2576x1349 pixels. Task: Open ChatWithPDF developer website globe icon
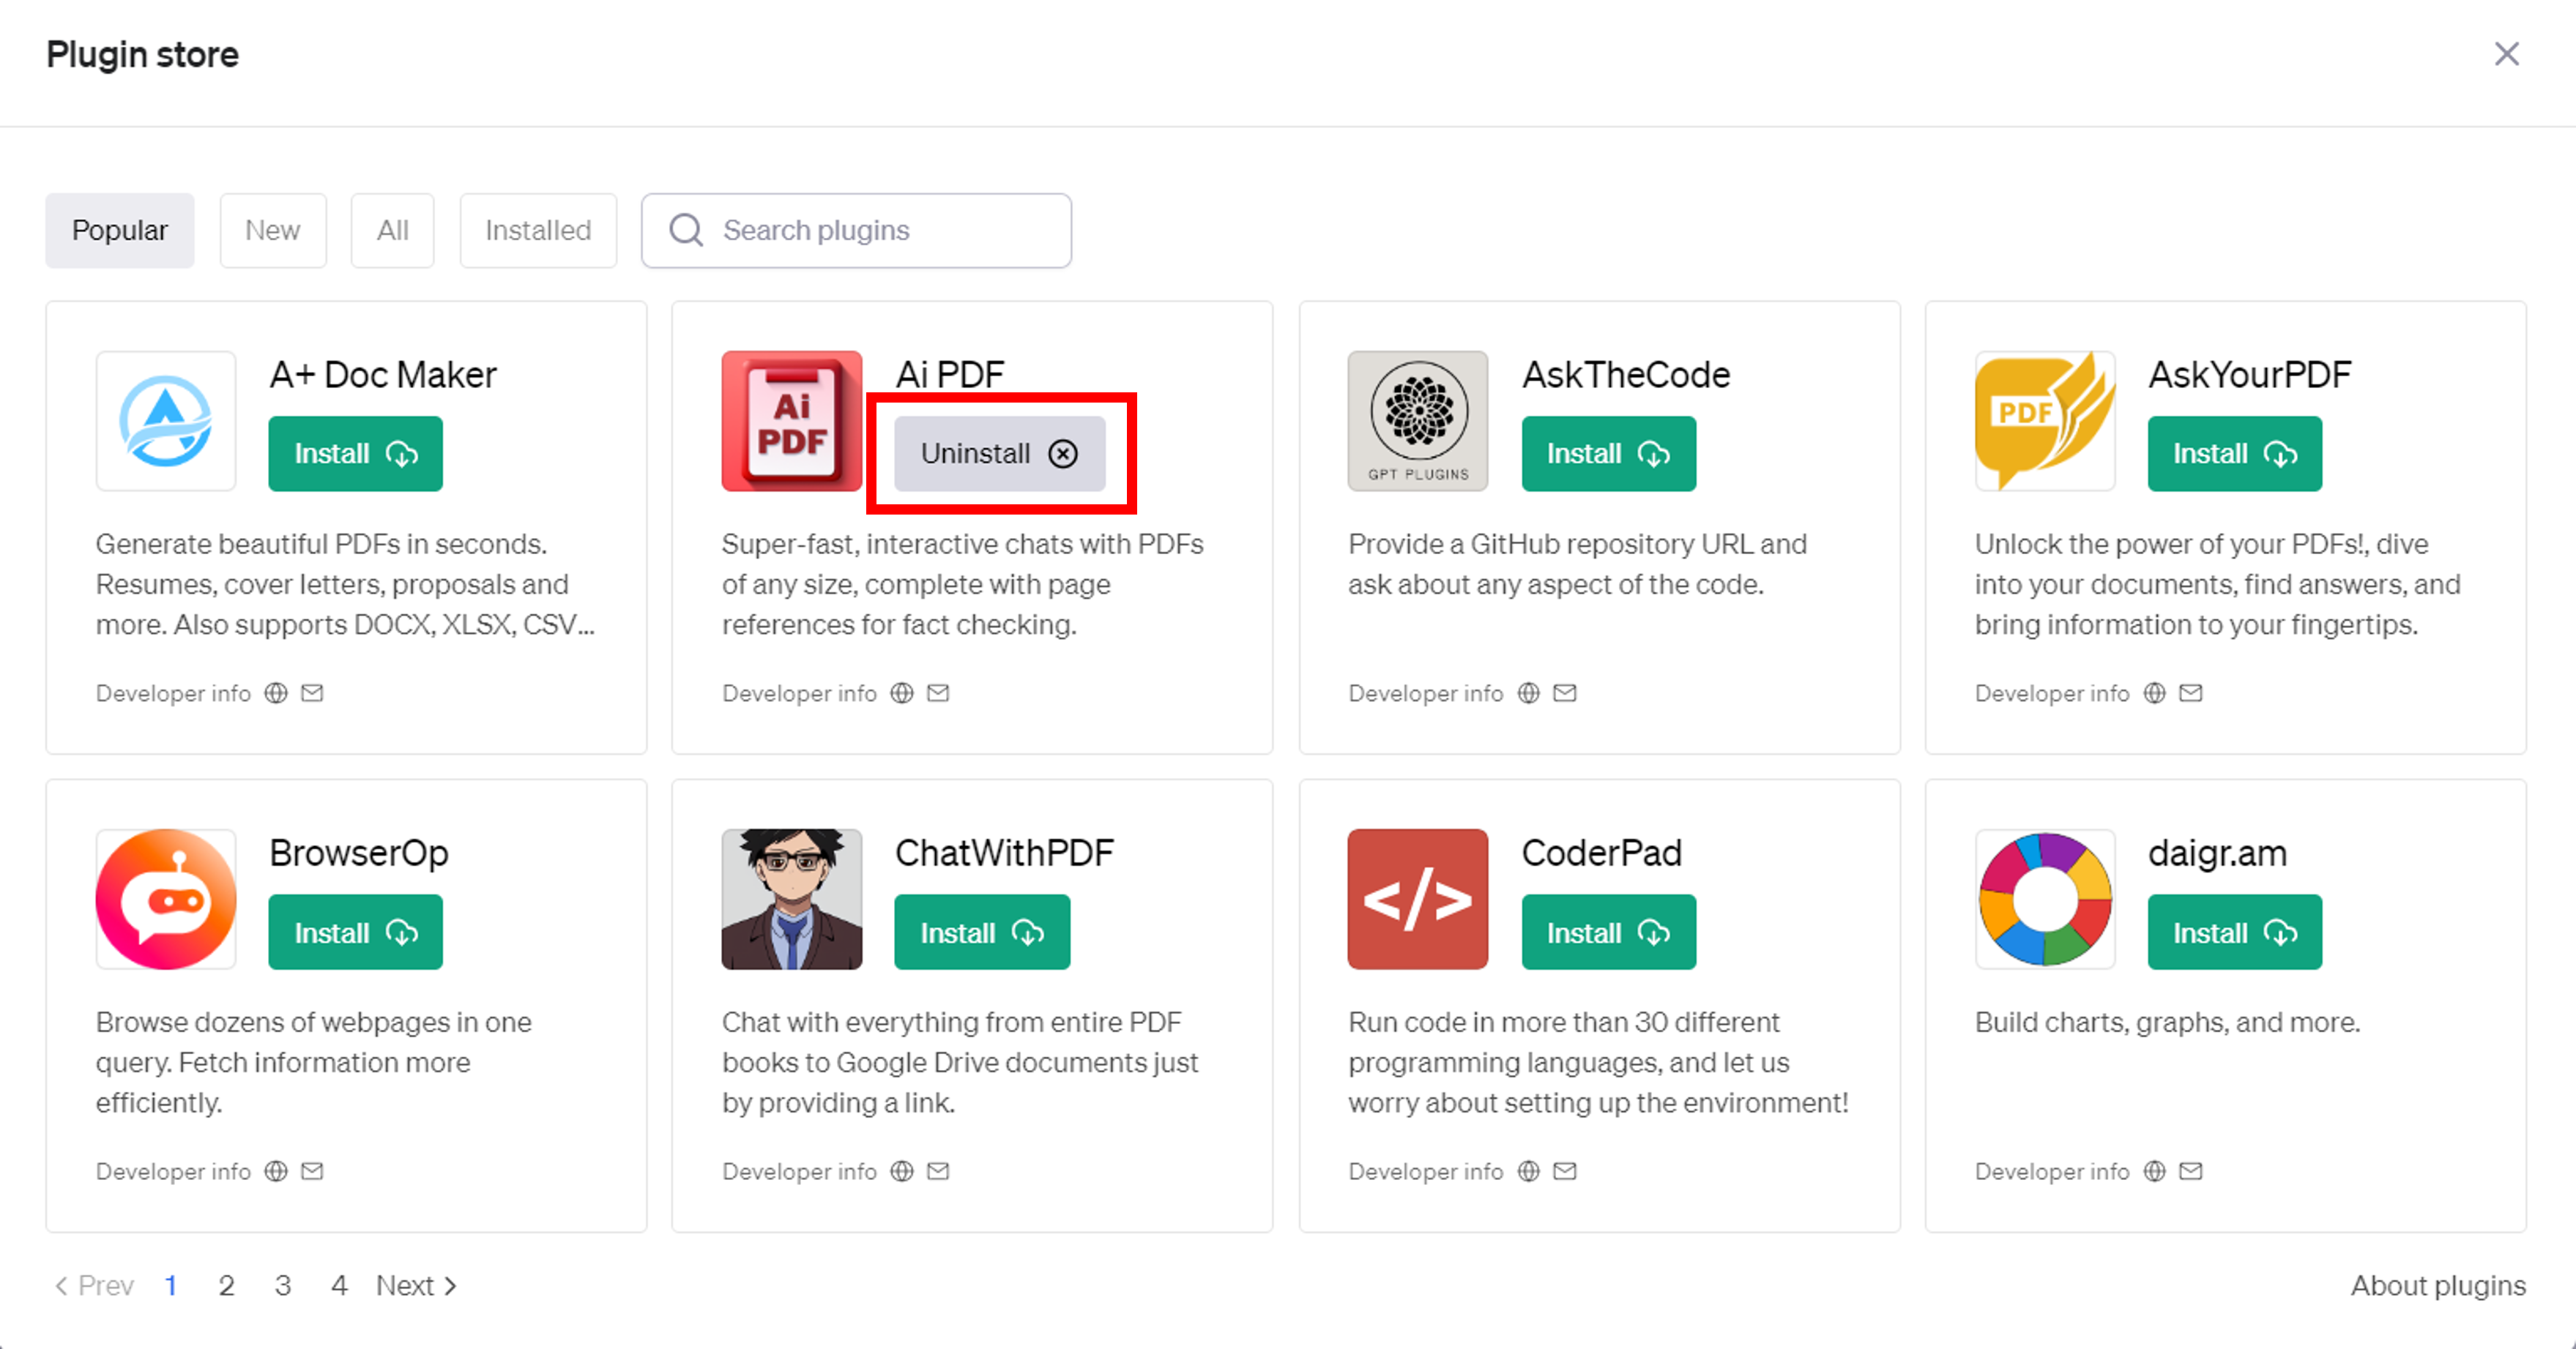(902, 1171)
